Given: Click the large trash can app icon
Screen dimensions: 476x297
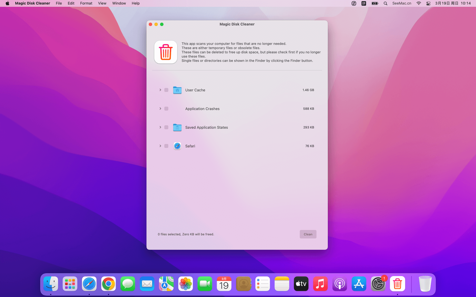Looking at the screenshot, I should 166,52.
